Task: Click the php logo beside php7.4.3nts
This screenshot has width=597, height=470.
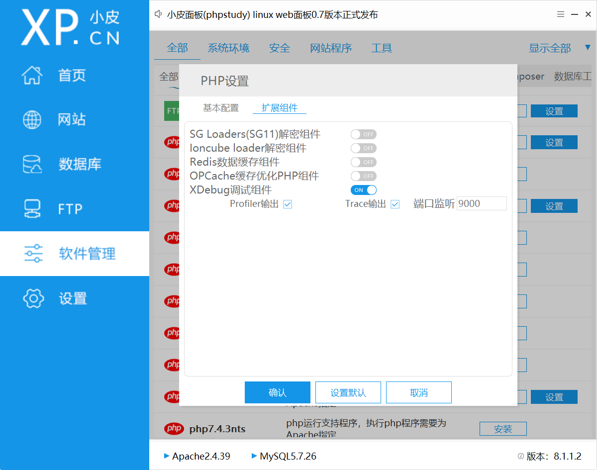Action: tap(174, 428)
